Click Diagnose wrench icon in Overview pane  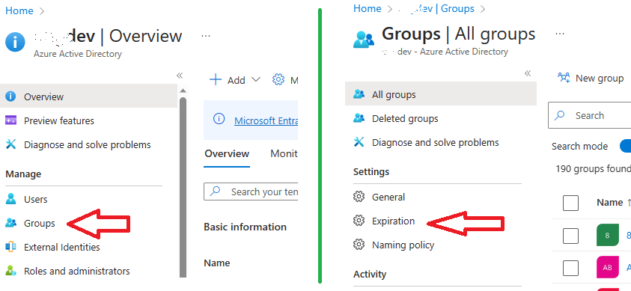11,144
